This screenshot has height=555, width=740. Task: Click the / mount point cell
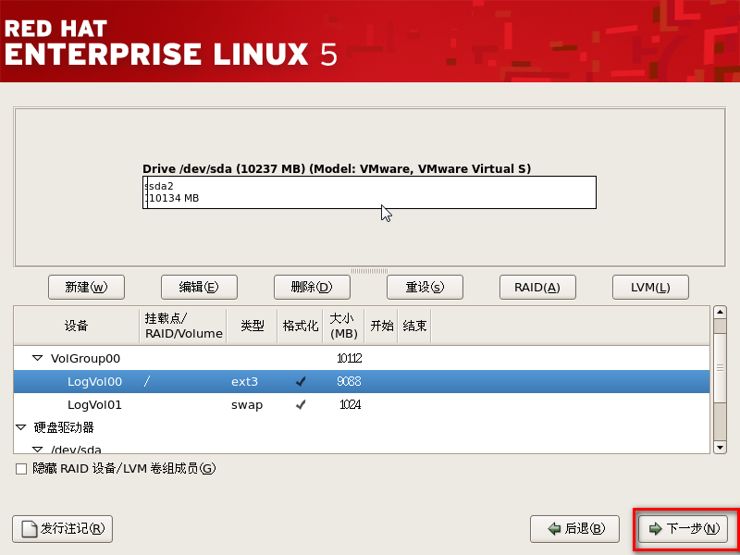click(x=147, y=381)
